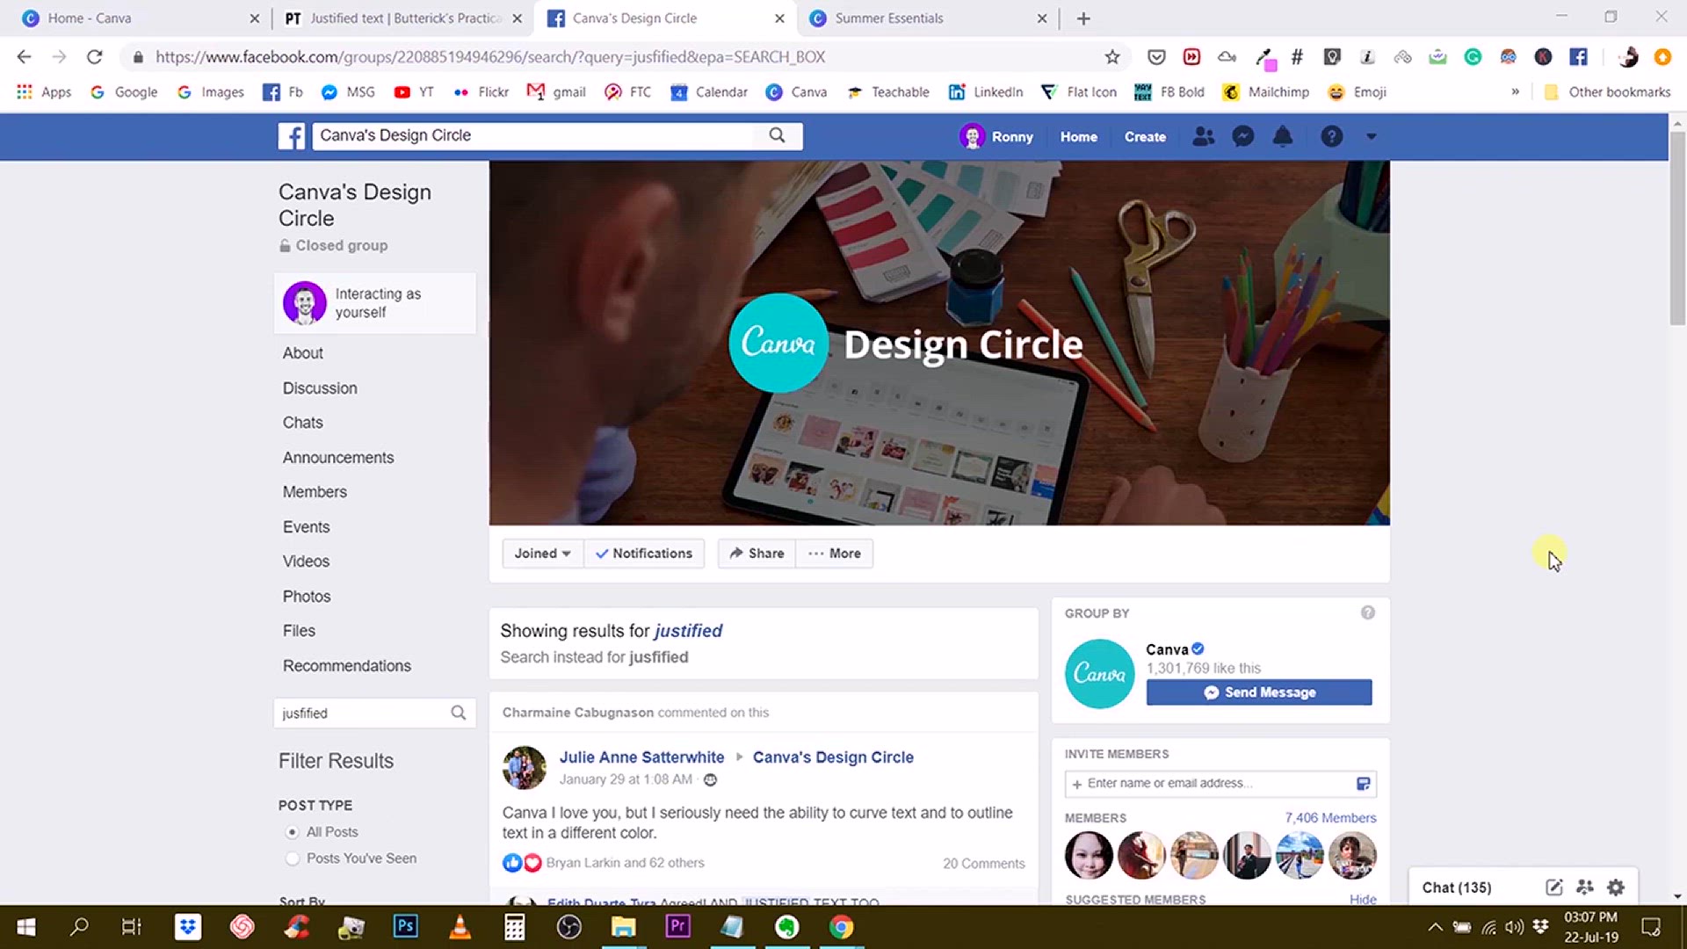Open Julie Anne Satterwhite profile link
1687x949 pixels.
[641, 757]
